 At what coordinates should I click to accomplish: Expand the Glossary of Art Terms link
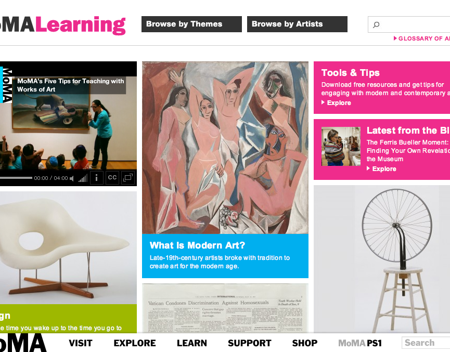pos(421,38)
